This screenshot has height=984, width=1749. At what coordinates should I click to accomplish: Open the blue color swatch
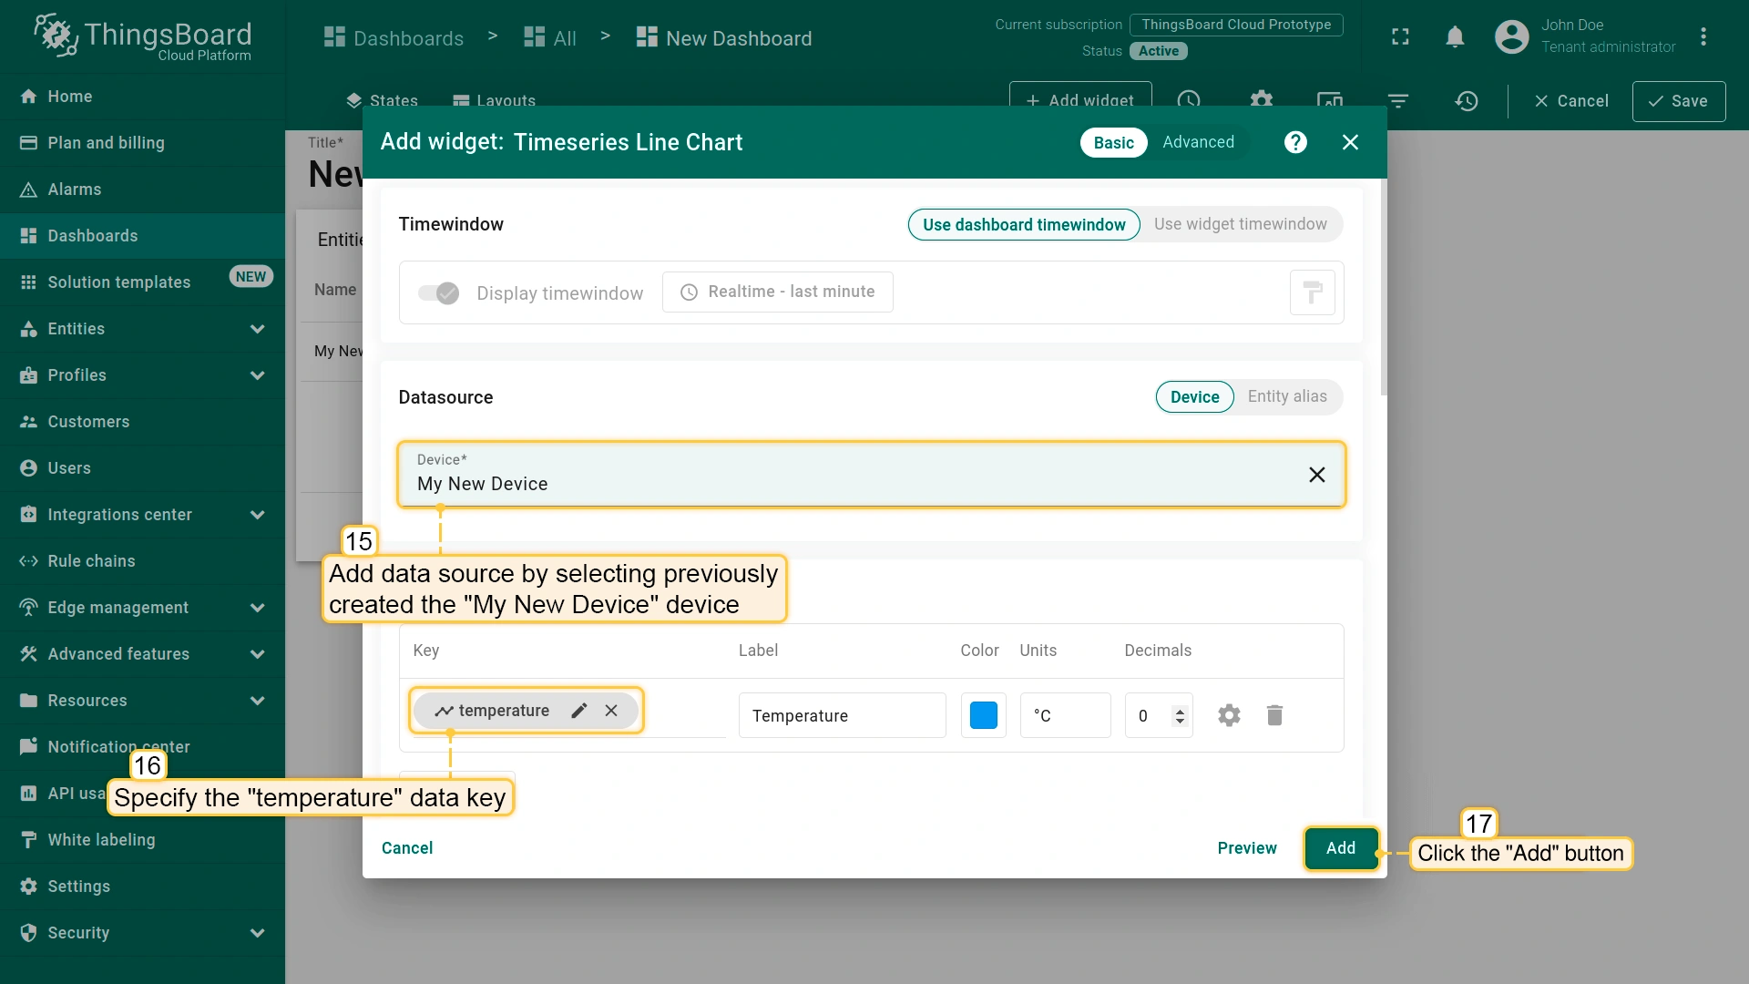tap(983, 715)
